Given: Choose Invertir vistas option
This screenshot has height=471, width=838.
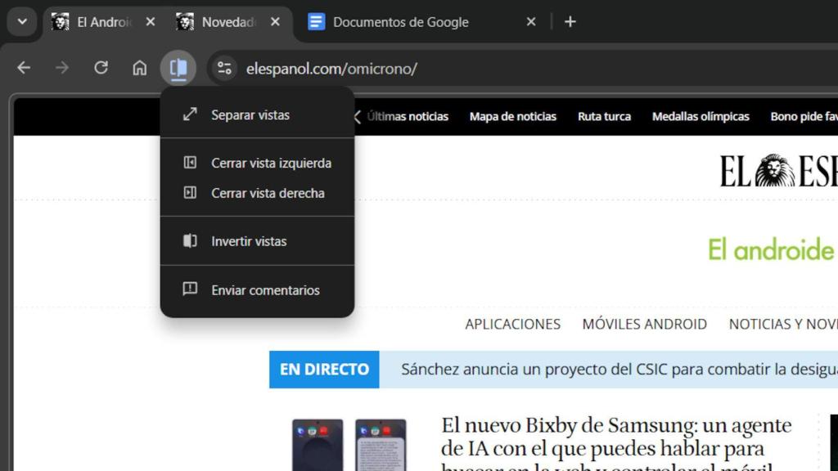Looking at the screenshot, I should 257,241.
